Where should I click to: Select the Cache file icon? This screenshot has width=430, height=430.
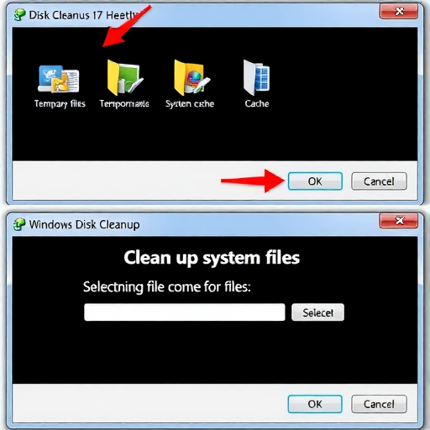[256, 77]
